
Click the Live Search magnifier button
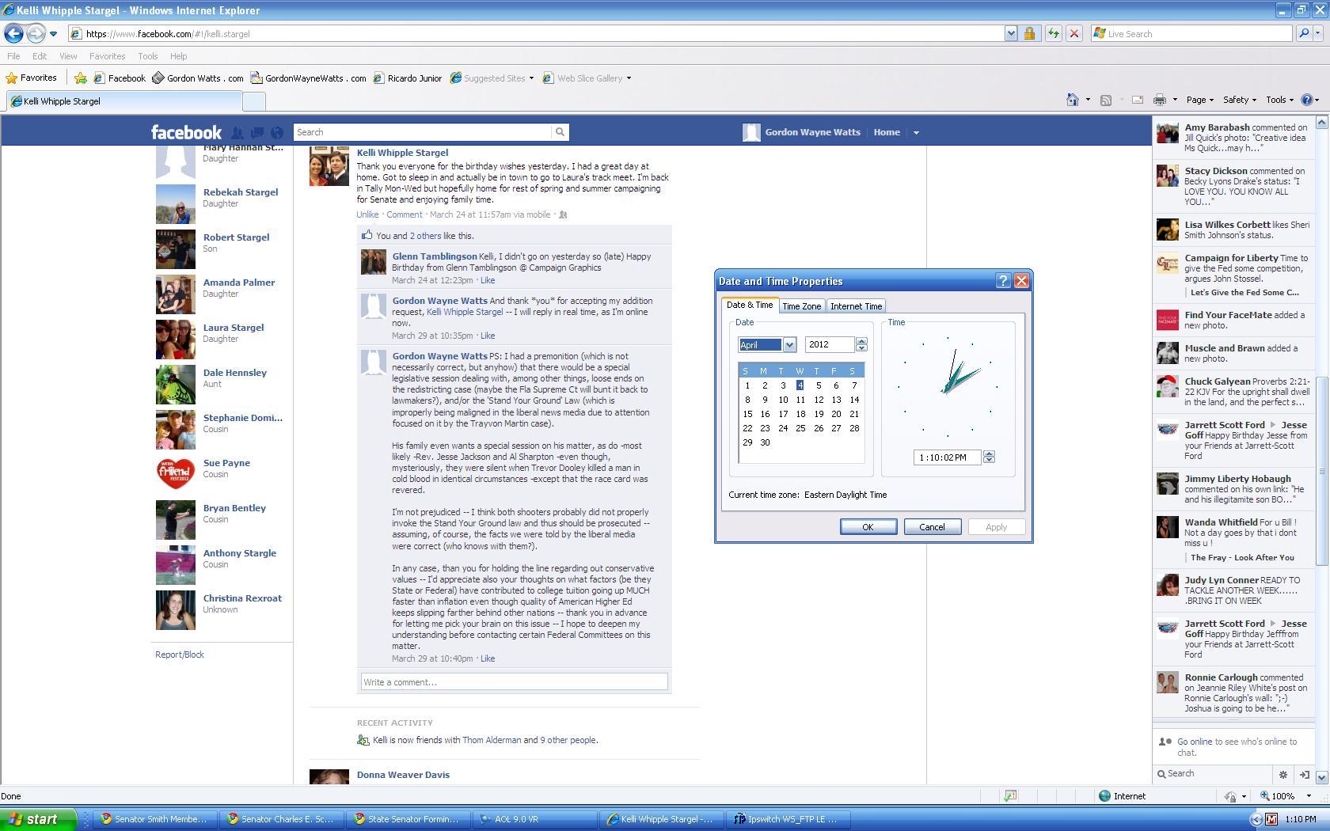(1304, 33)
